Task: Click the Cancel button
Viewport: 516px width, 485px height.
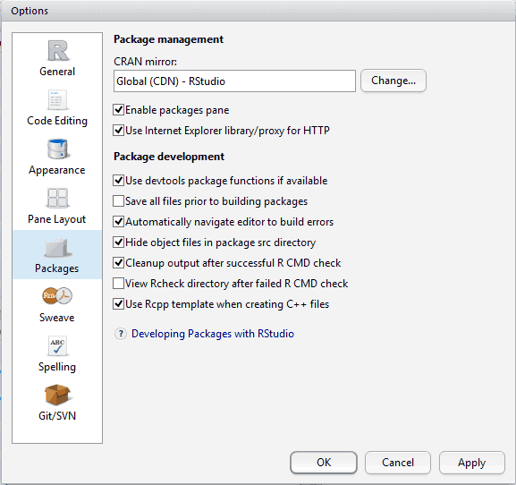Action: (398, 463)
